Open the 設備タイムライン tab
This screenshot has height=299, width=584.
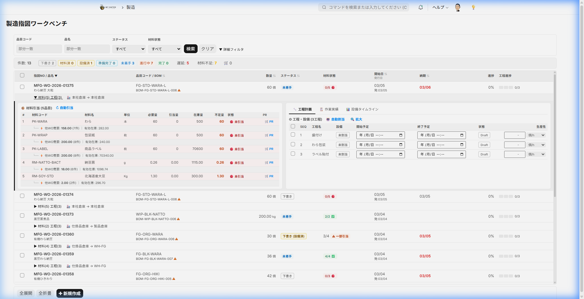[362, 109]
